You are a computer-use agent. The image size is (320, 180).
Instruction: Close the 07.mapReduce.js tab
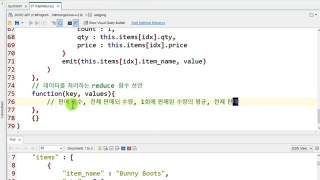click(x=58, y=6)
